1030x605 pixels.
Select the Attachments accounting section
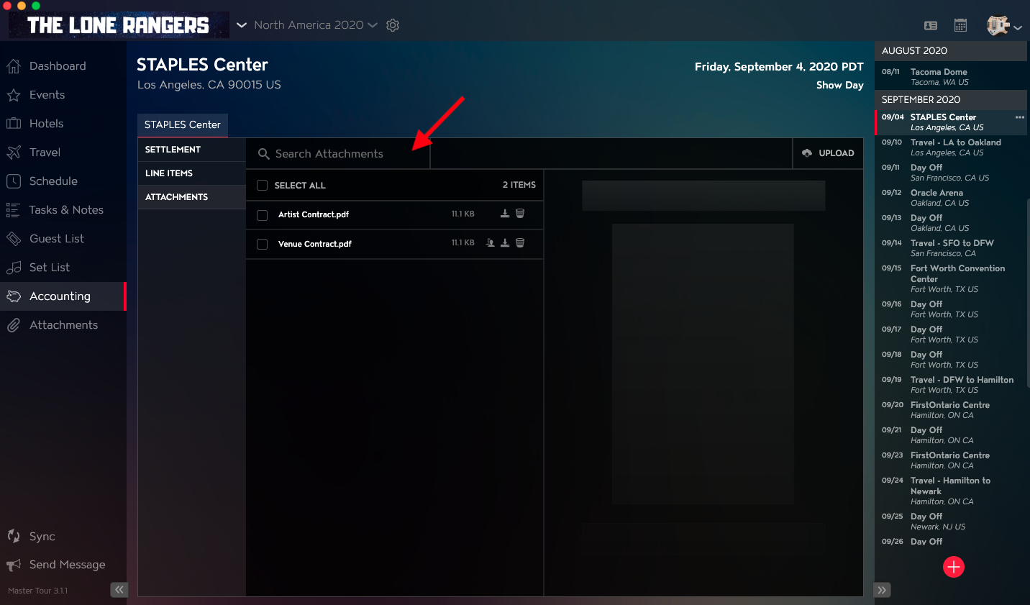191,197
